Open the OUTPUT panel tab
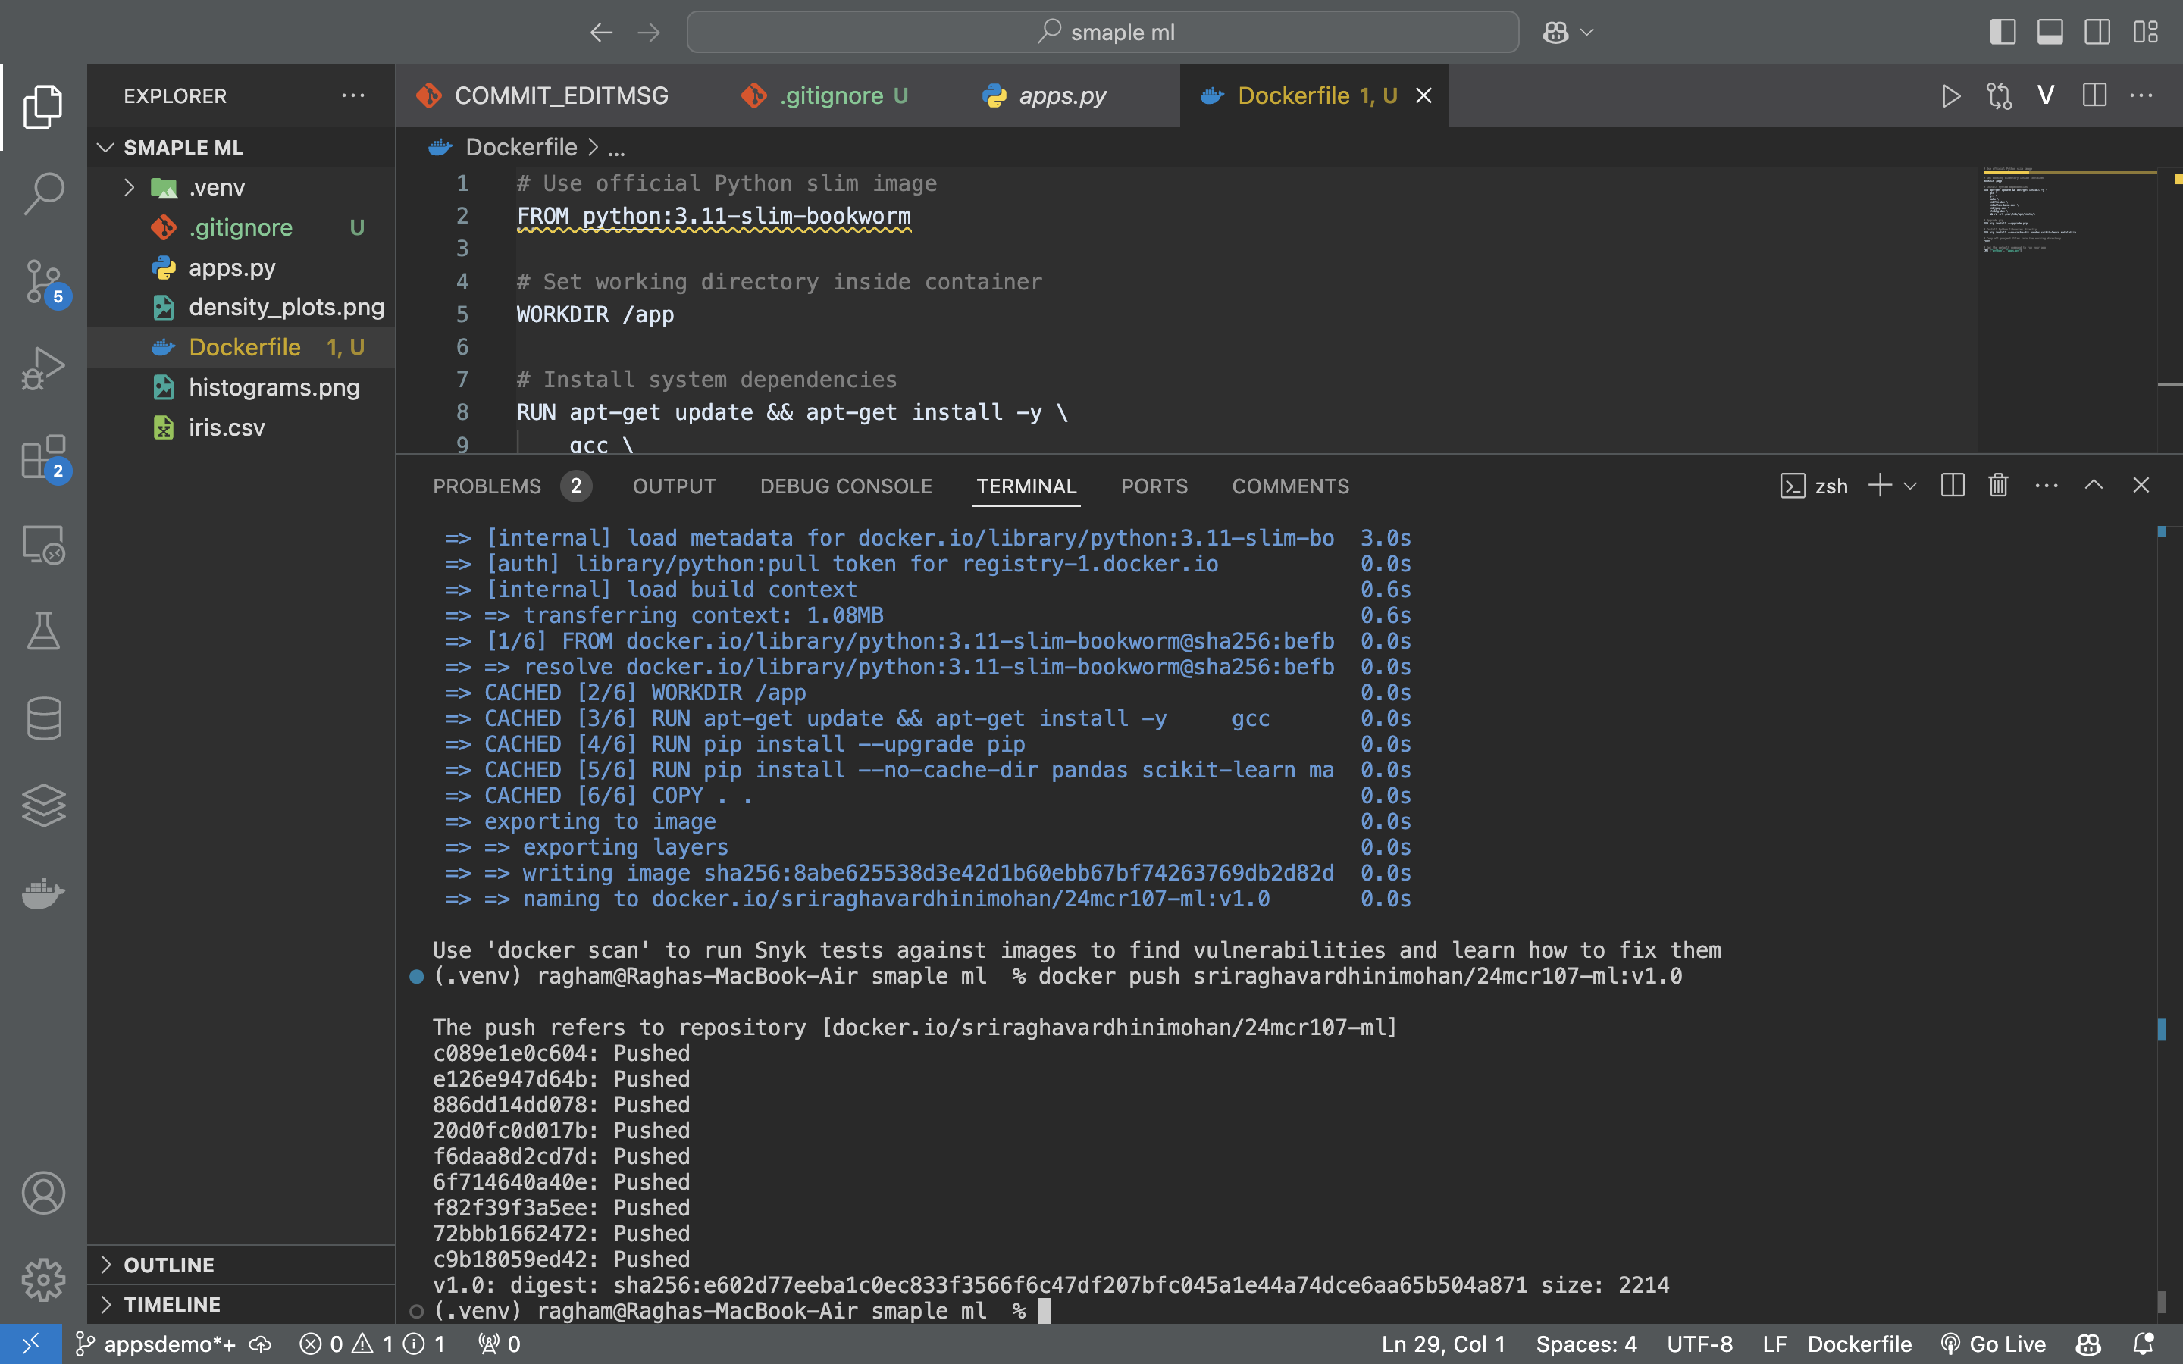The image size is (2183, 1364). coord(674,486)
